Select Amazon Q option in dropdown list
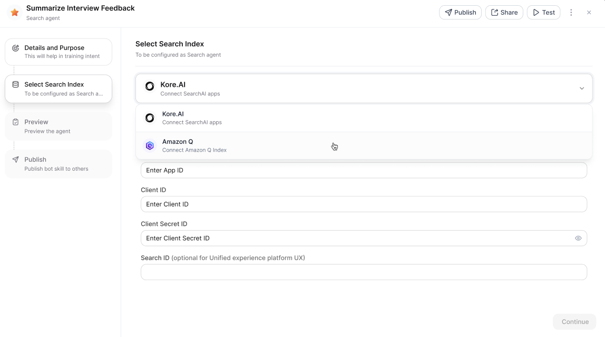605x337 pixels. coord(364,145)
